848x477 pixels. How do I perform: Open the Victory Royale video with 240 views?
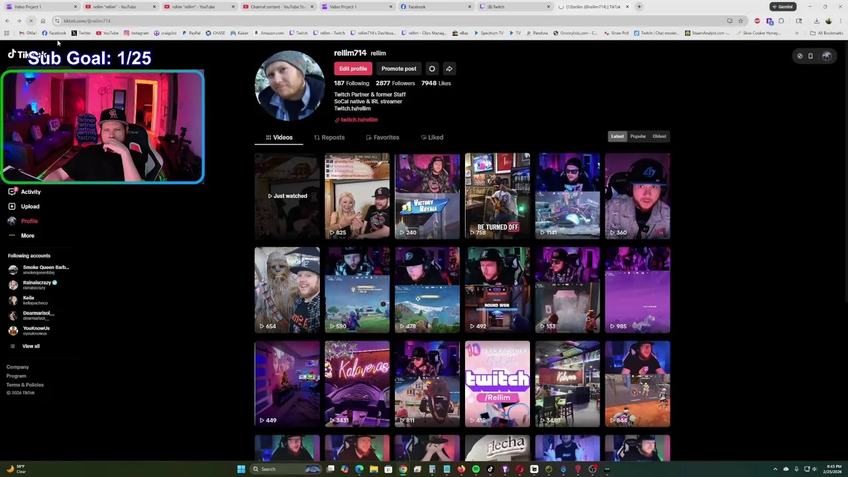[x=427, y=196]
